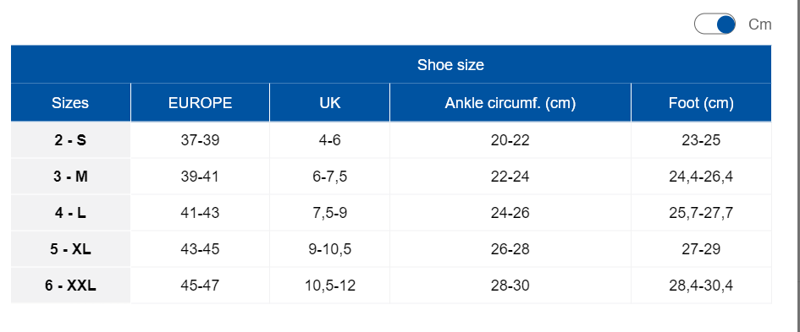
Task: Select the UK column header
Action: coord(329,103)
